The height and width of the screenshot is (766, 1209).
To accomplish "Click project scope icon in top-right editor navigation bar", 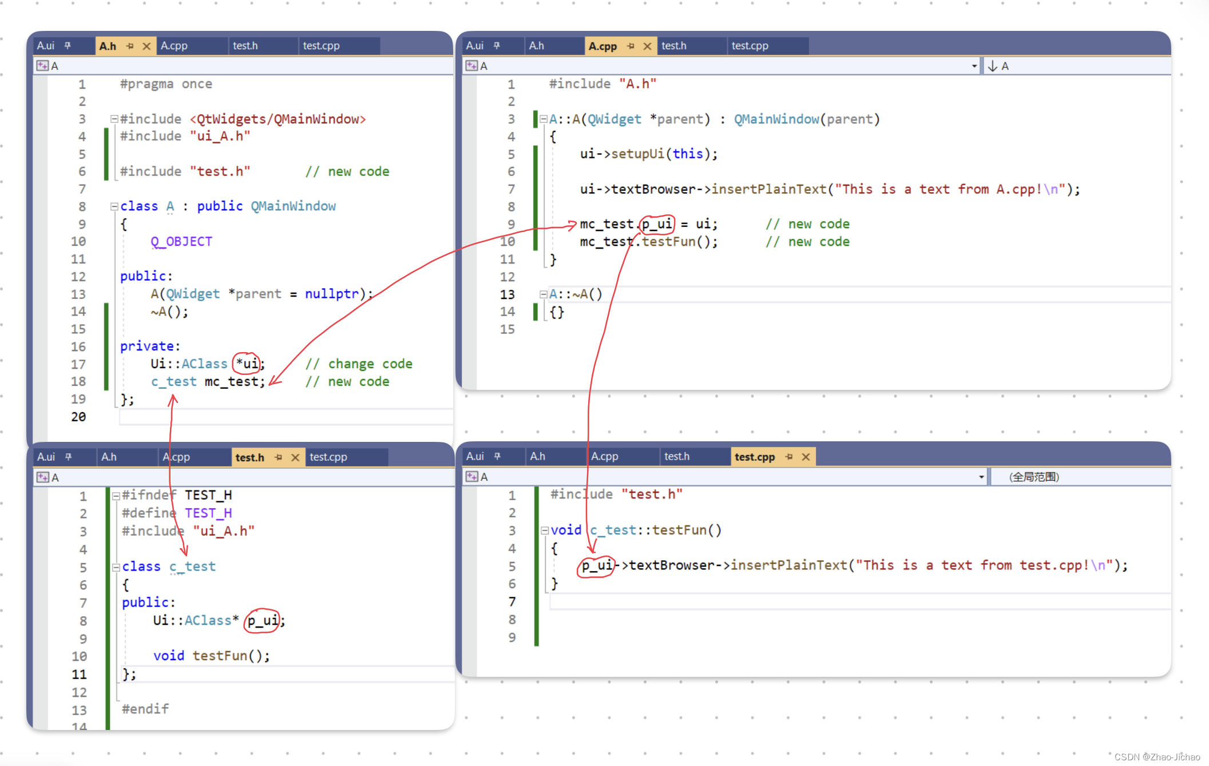I will coord(471,66).
